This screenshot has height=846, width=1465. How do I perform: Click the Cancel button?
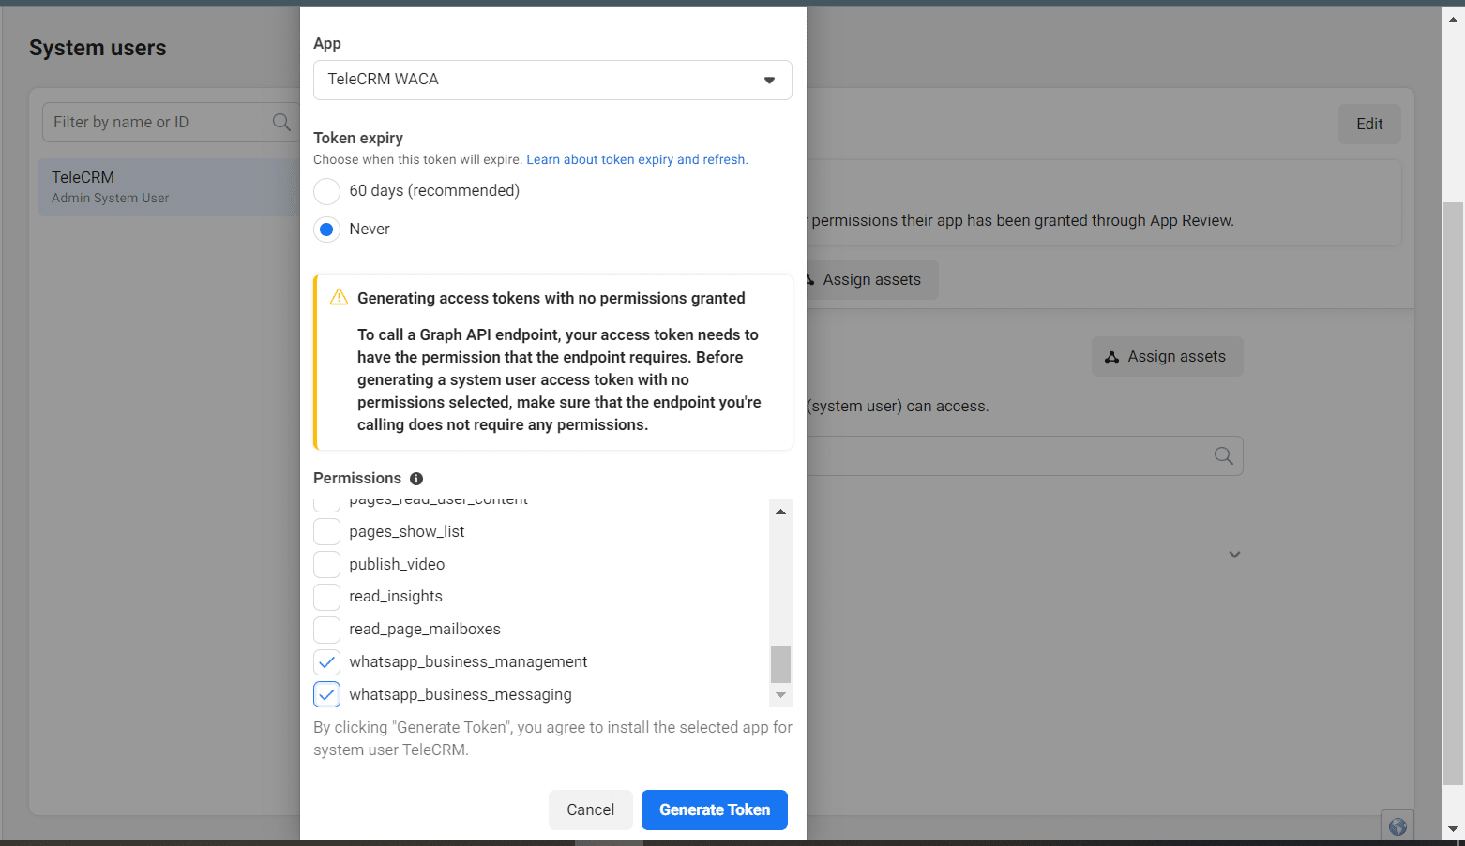[591, 810]
